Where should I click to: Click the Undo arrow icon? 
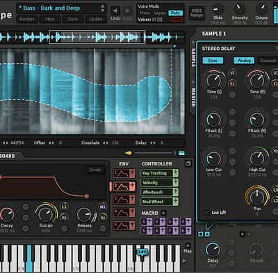point(115,10)
